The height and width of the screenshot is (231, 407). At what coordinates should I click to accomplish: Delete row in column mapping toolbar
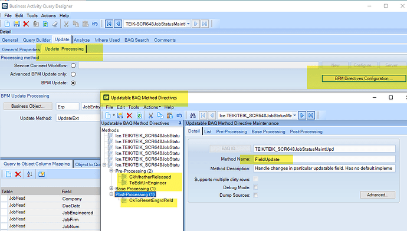18,174
